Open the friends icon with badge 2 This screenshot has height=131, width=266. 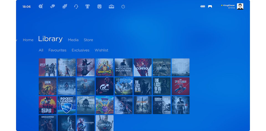[65, 6]
